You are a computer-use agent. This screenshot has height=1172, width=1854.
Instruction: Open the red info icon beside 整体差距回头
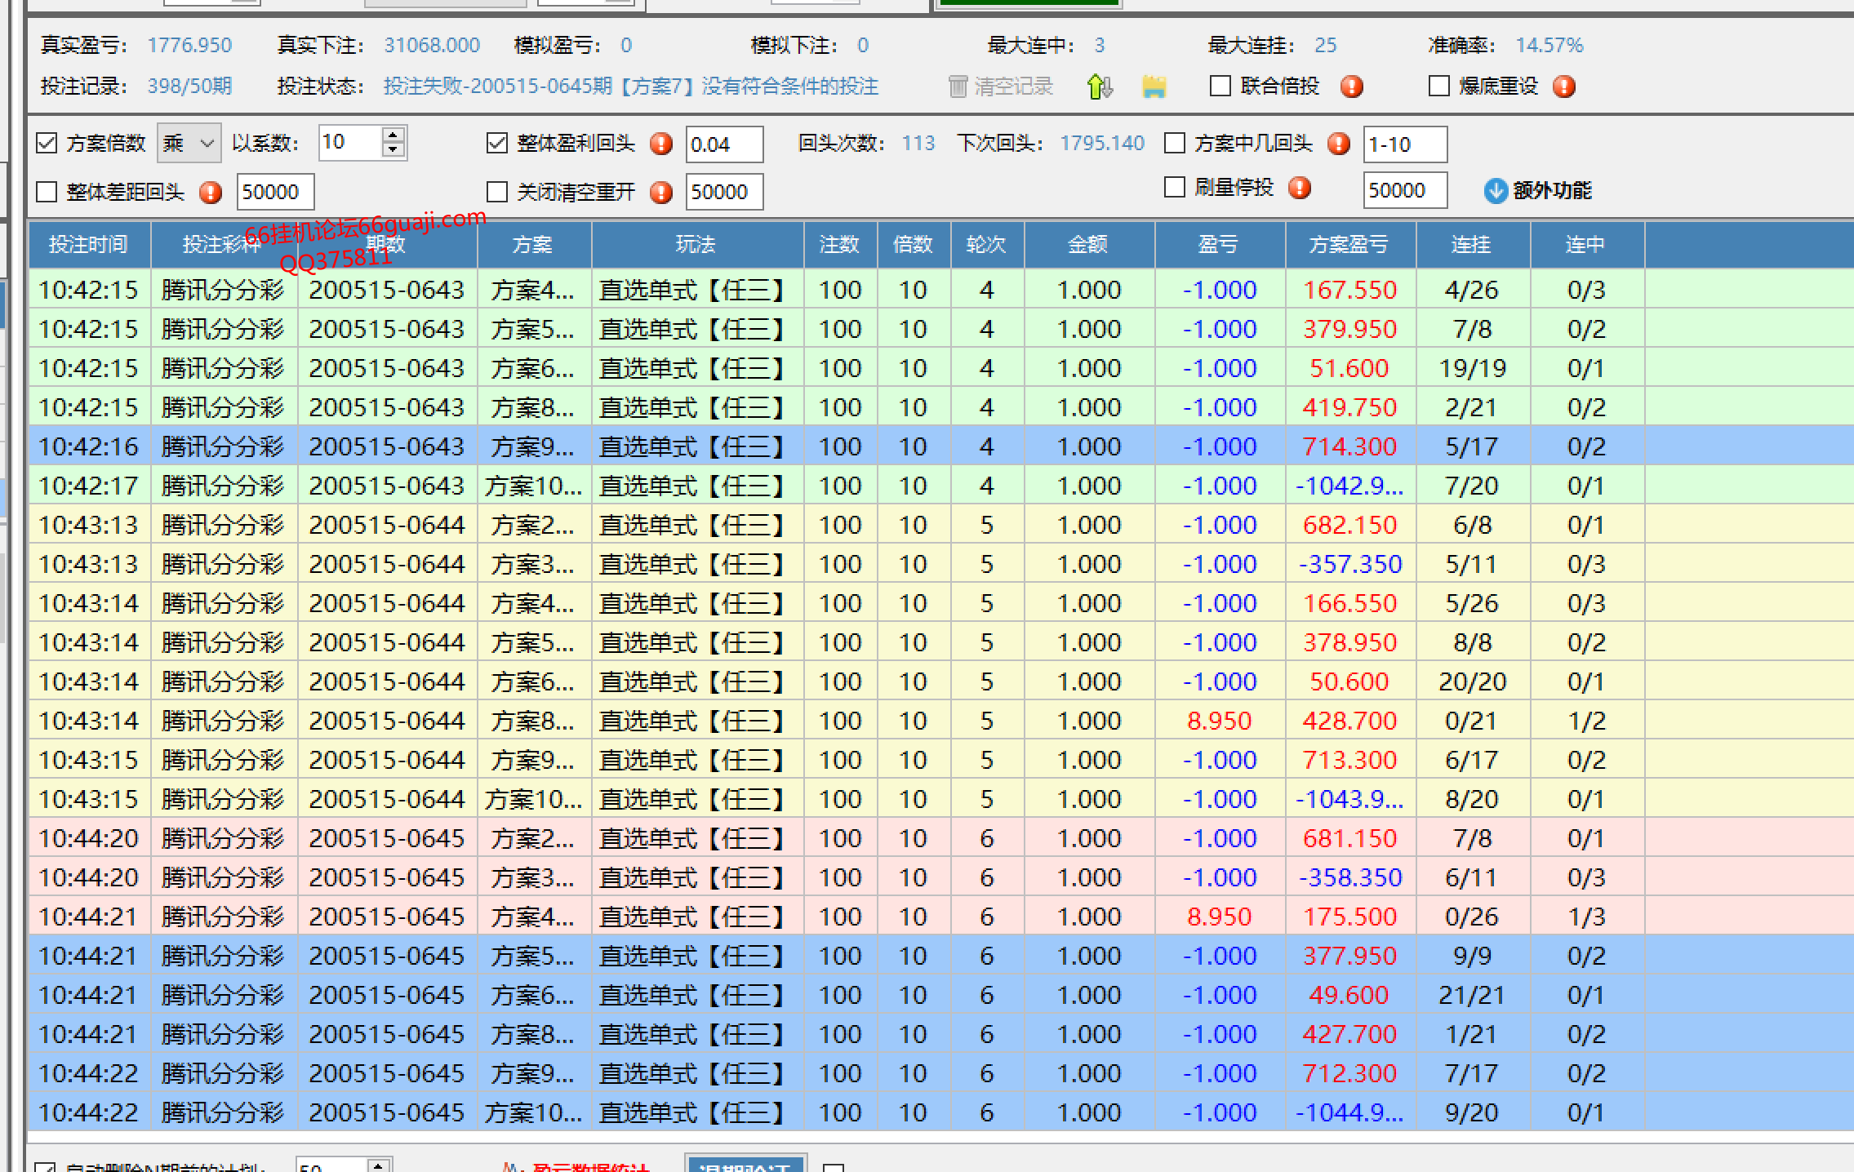pyautogui.click(x=211, y=193)
